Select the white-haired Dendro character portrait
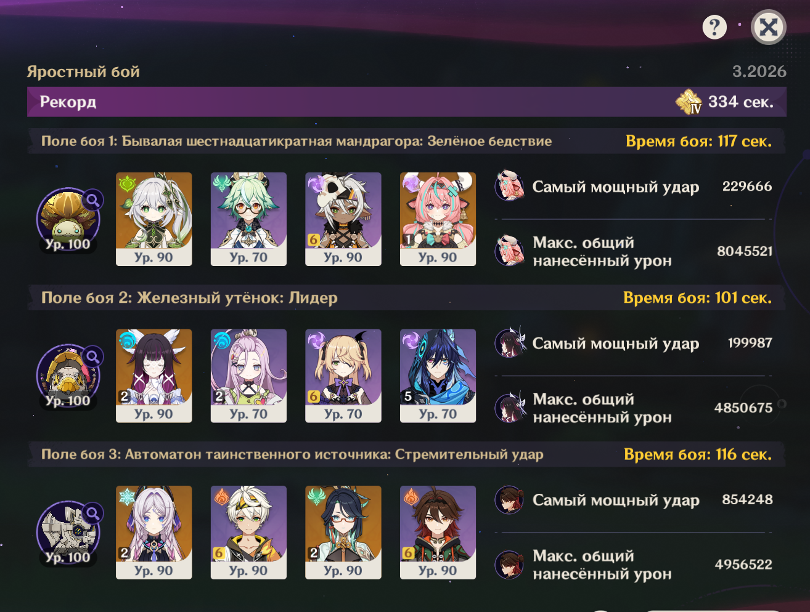 pos(154,219)
